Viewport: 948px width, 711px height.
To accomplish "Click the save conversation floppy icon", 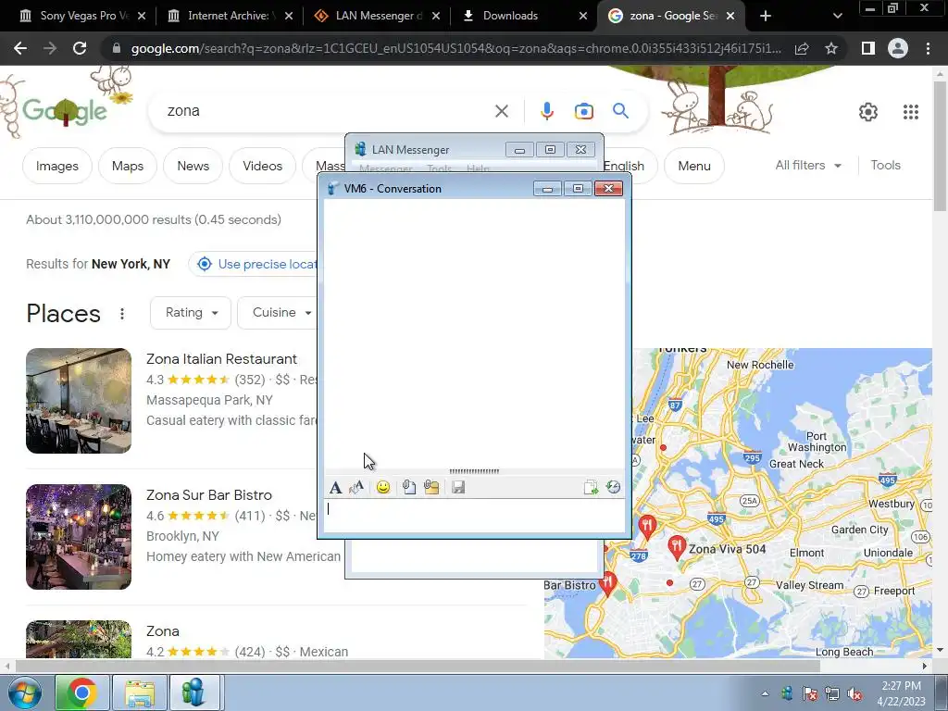I will coord(458,487).
